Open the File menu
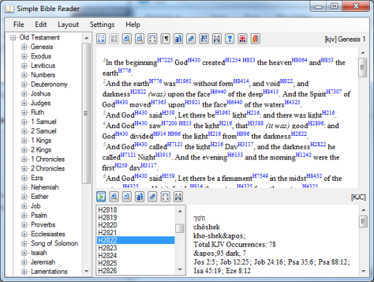The image size is (374, 282). point(19,24)
